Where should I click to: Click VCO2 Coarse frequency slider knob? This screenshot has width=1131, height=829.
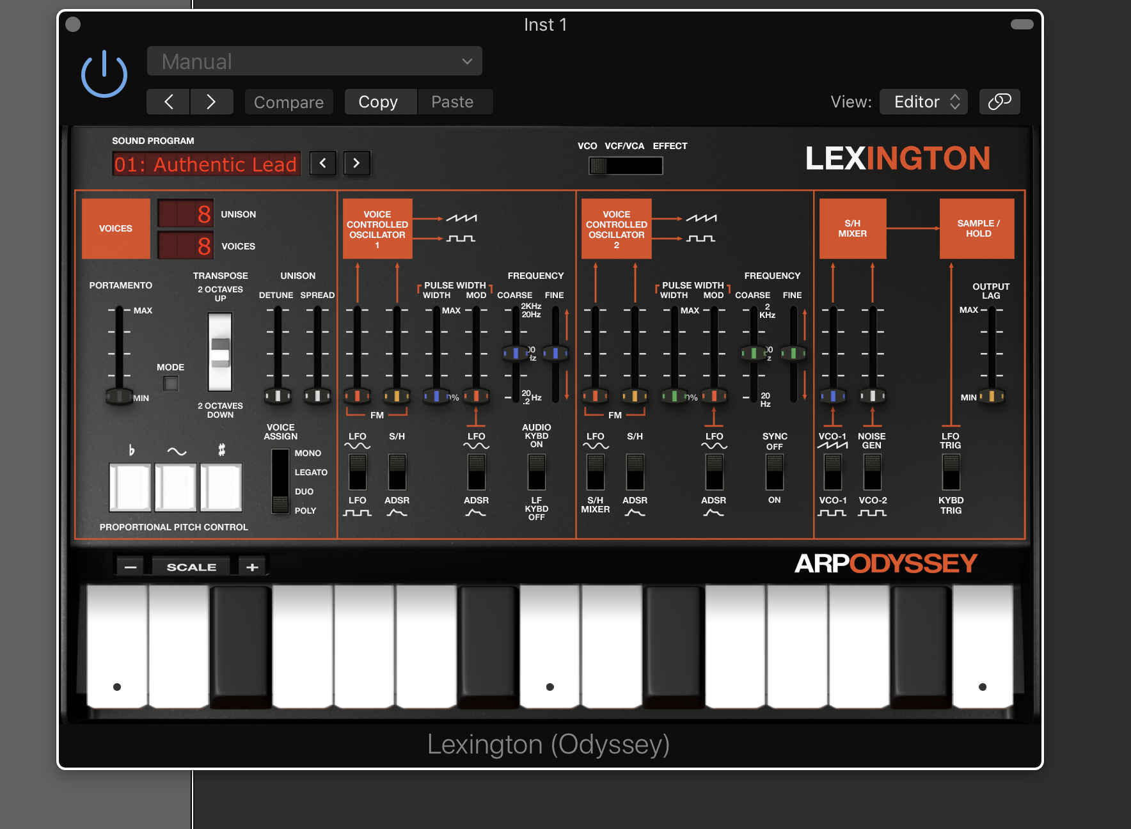pos(754,352)
